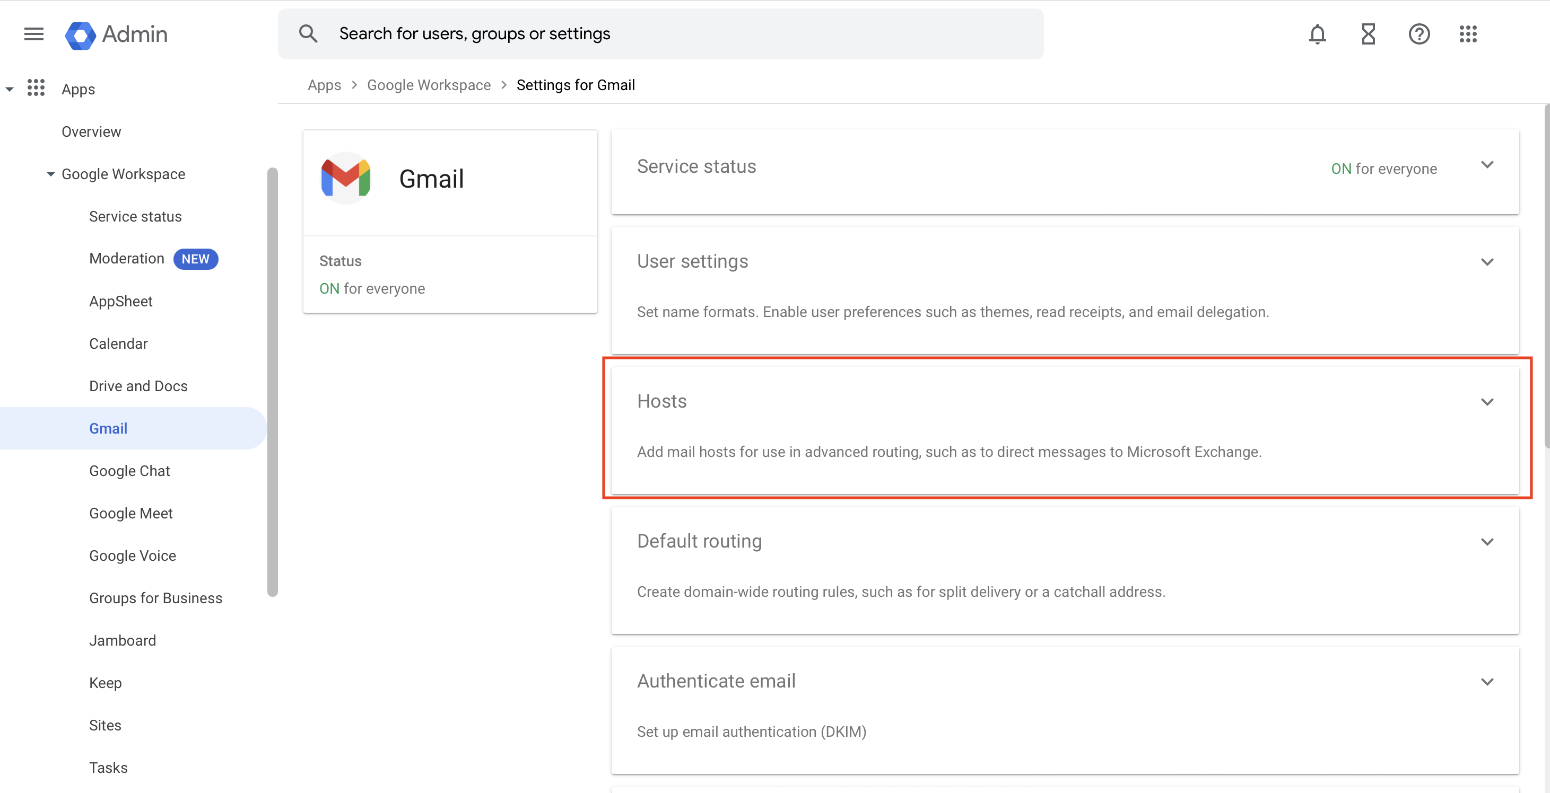Click the Service status panel title
The width and height of the screenshot is (1550, 793).
point(697,166)
